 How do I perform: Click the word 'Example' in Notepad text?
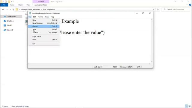tap(70, 21)
